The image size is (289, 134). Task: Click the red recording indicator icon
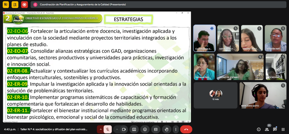pyautogui.click(x=24, y=5)
